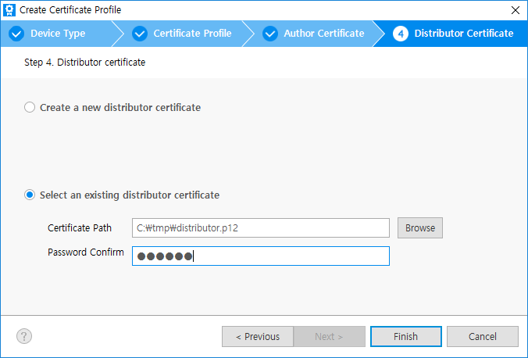The height and width of the screenshot is (358, 528).
Task: Focus the Certificate Path text field
Action: click(260, 227)
